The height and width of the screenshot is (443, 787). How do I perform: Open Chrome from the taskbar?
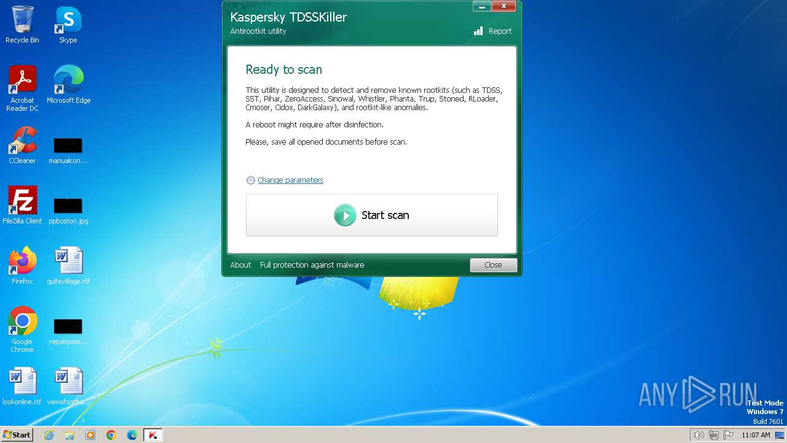click(x=111, y=435)
